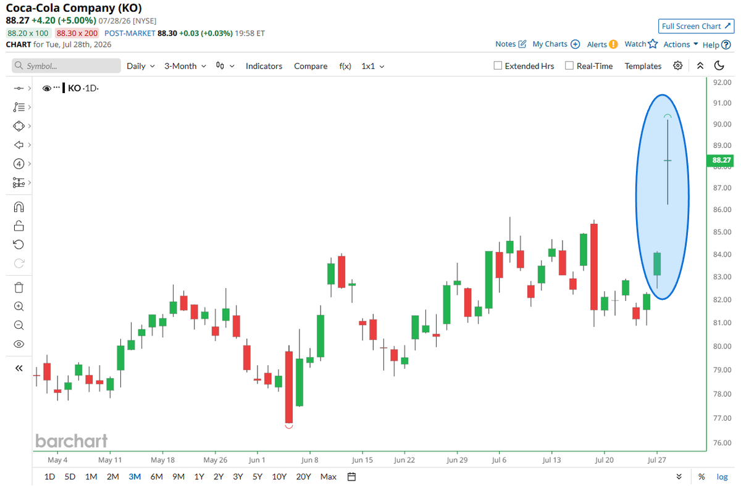The width and height of the screenshot is (741, 486).
Task: Select the arrow annotation tool
Action: point(18,145)
